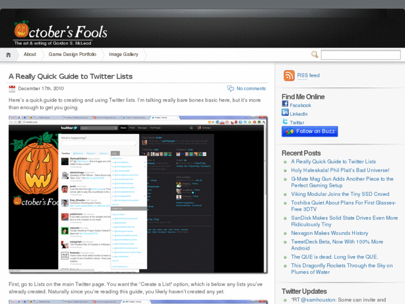
Task: Click the Twitter lists screenshot image
Action: (138, 194)
